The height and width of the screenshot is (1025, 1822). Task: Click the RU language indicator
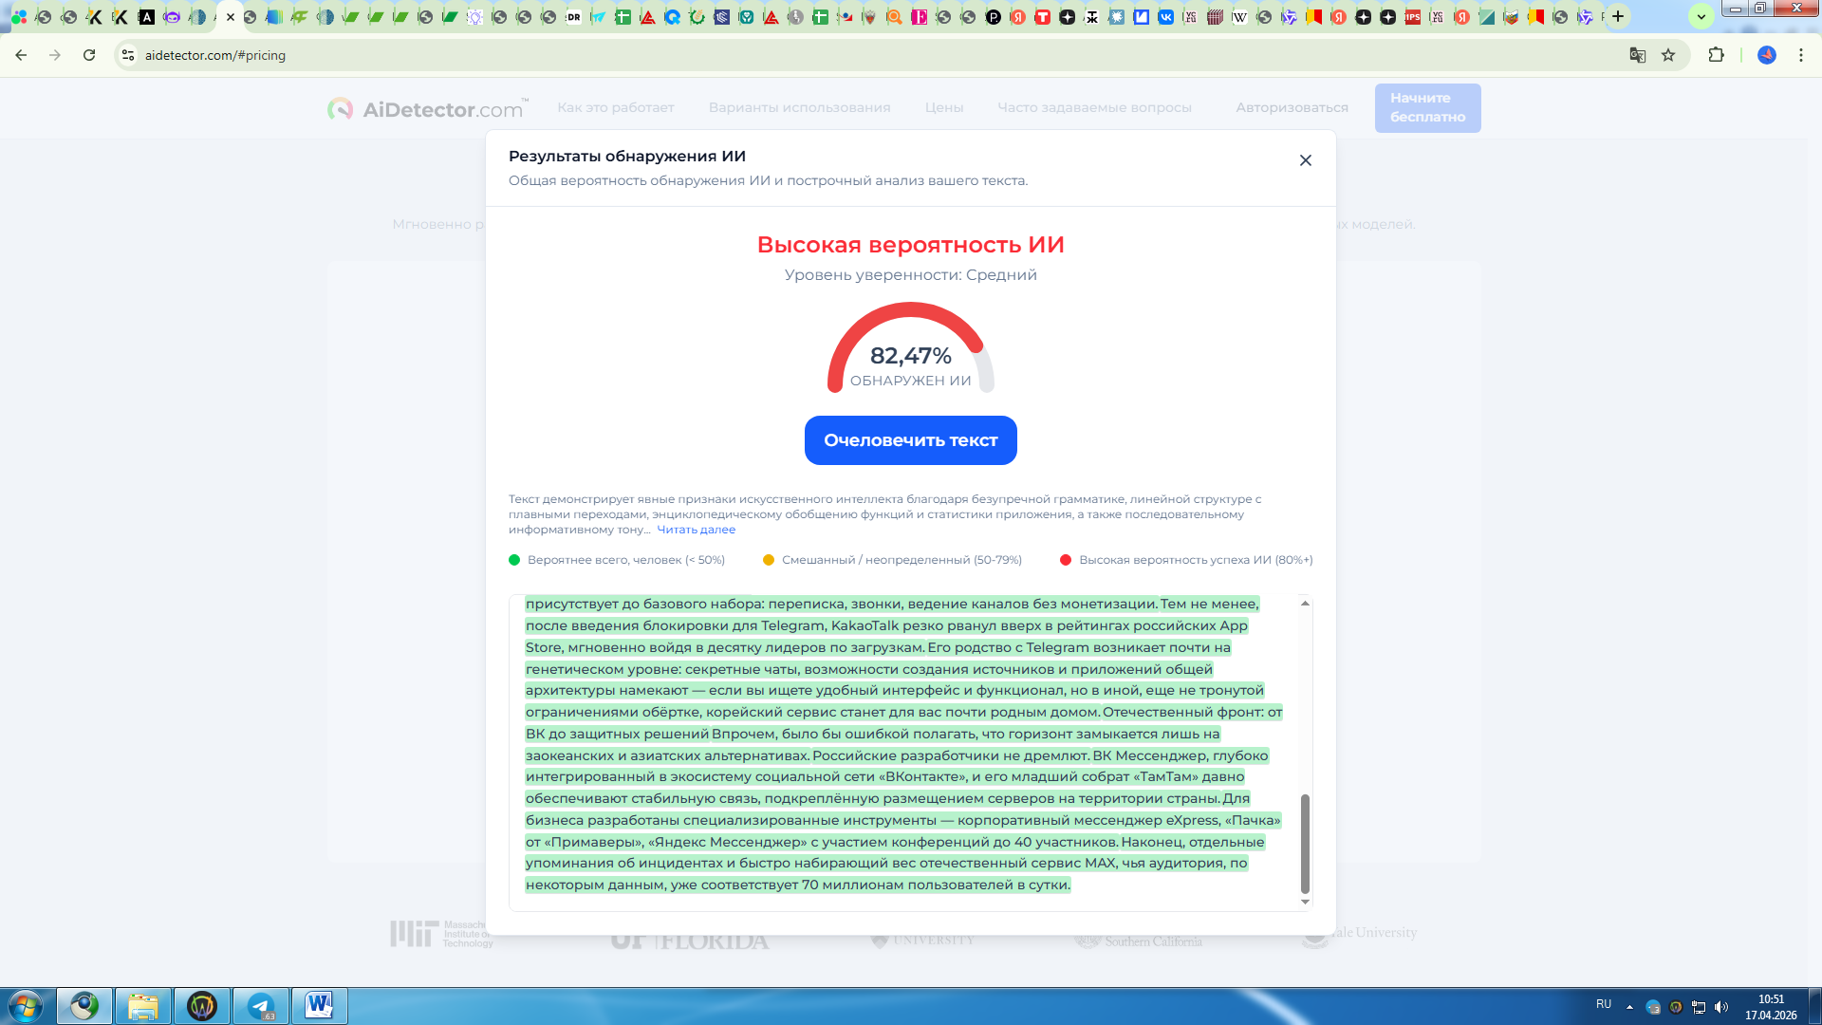click(x=1604, y=1004)
